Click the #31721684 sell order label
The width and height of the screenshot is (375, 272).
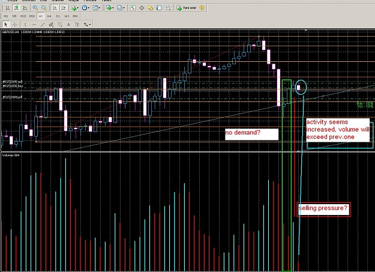click(x=13, y=97)
